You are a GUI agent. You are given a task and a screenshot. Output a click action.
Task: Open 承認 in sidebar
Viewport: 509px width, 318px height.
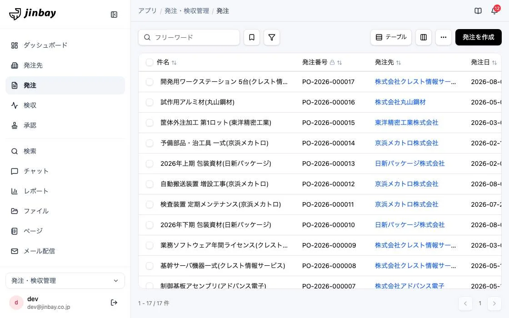(65, 125)
